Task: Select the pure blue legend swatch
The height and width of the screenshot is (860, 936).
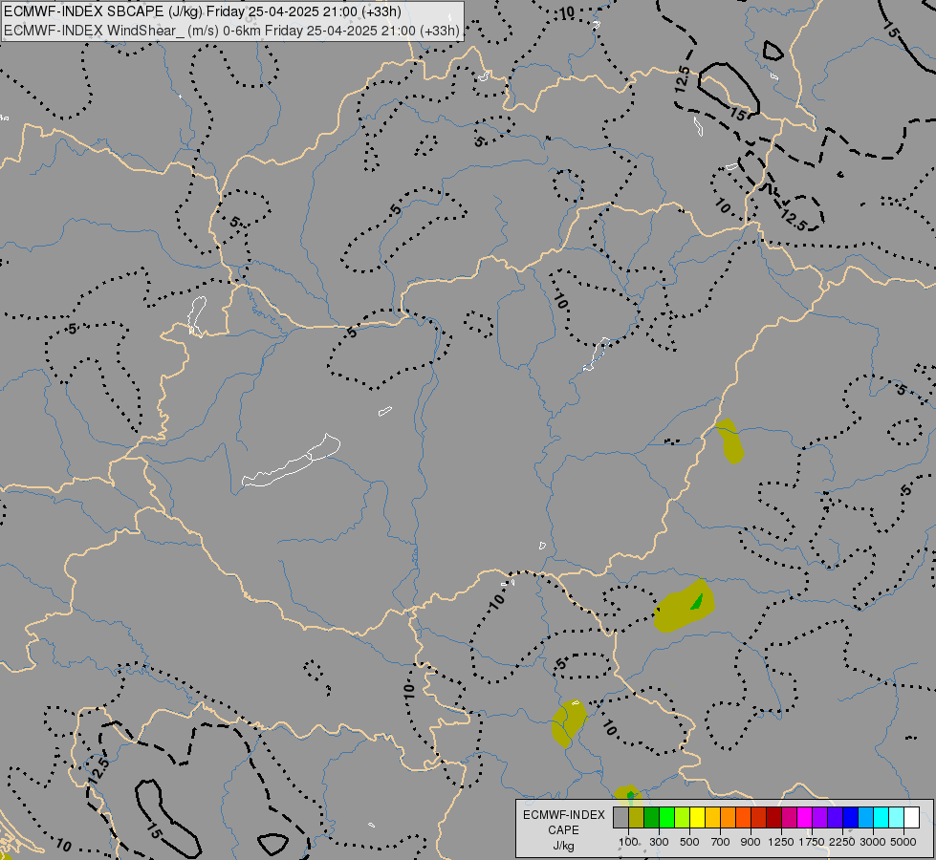Action: point(851,818)
